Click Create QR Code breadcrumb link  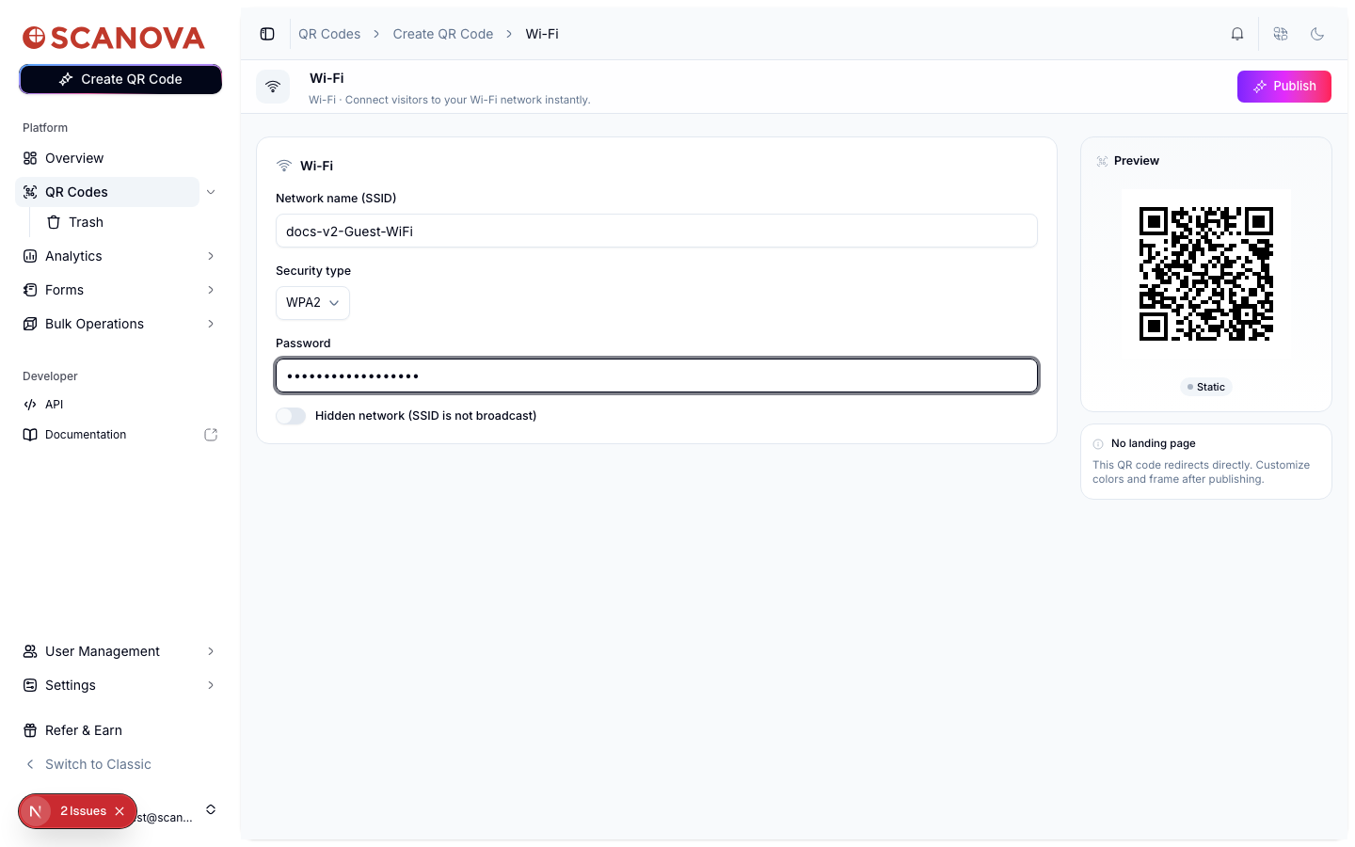443,34
